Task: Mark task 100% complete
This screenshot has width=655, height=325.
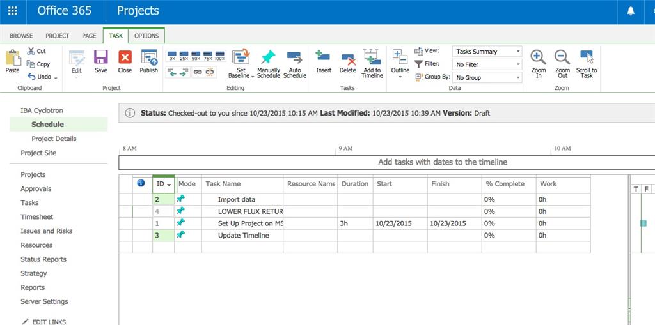Action: [220, 56]
